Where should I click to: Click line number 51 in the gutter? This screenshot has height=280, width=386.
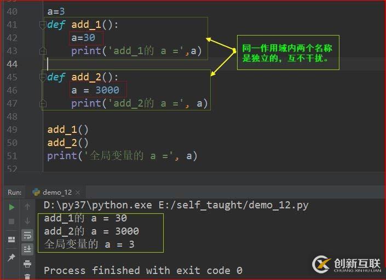[x=12, y=156]
